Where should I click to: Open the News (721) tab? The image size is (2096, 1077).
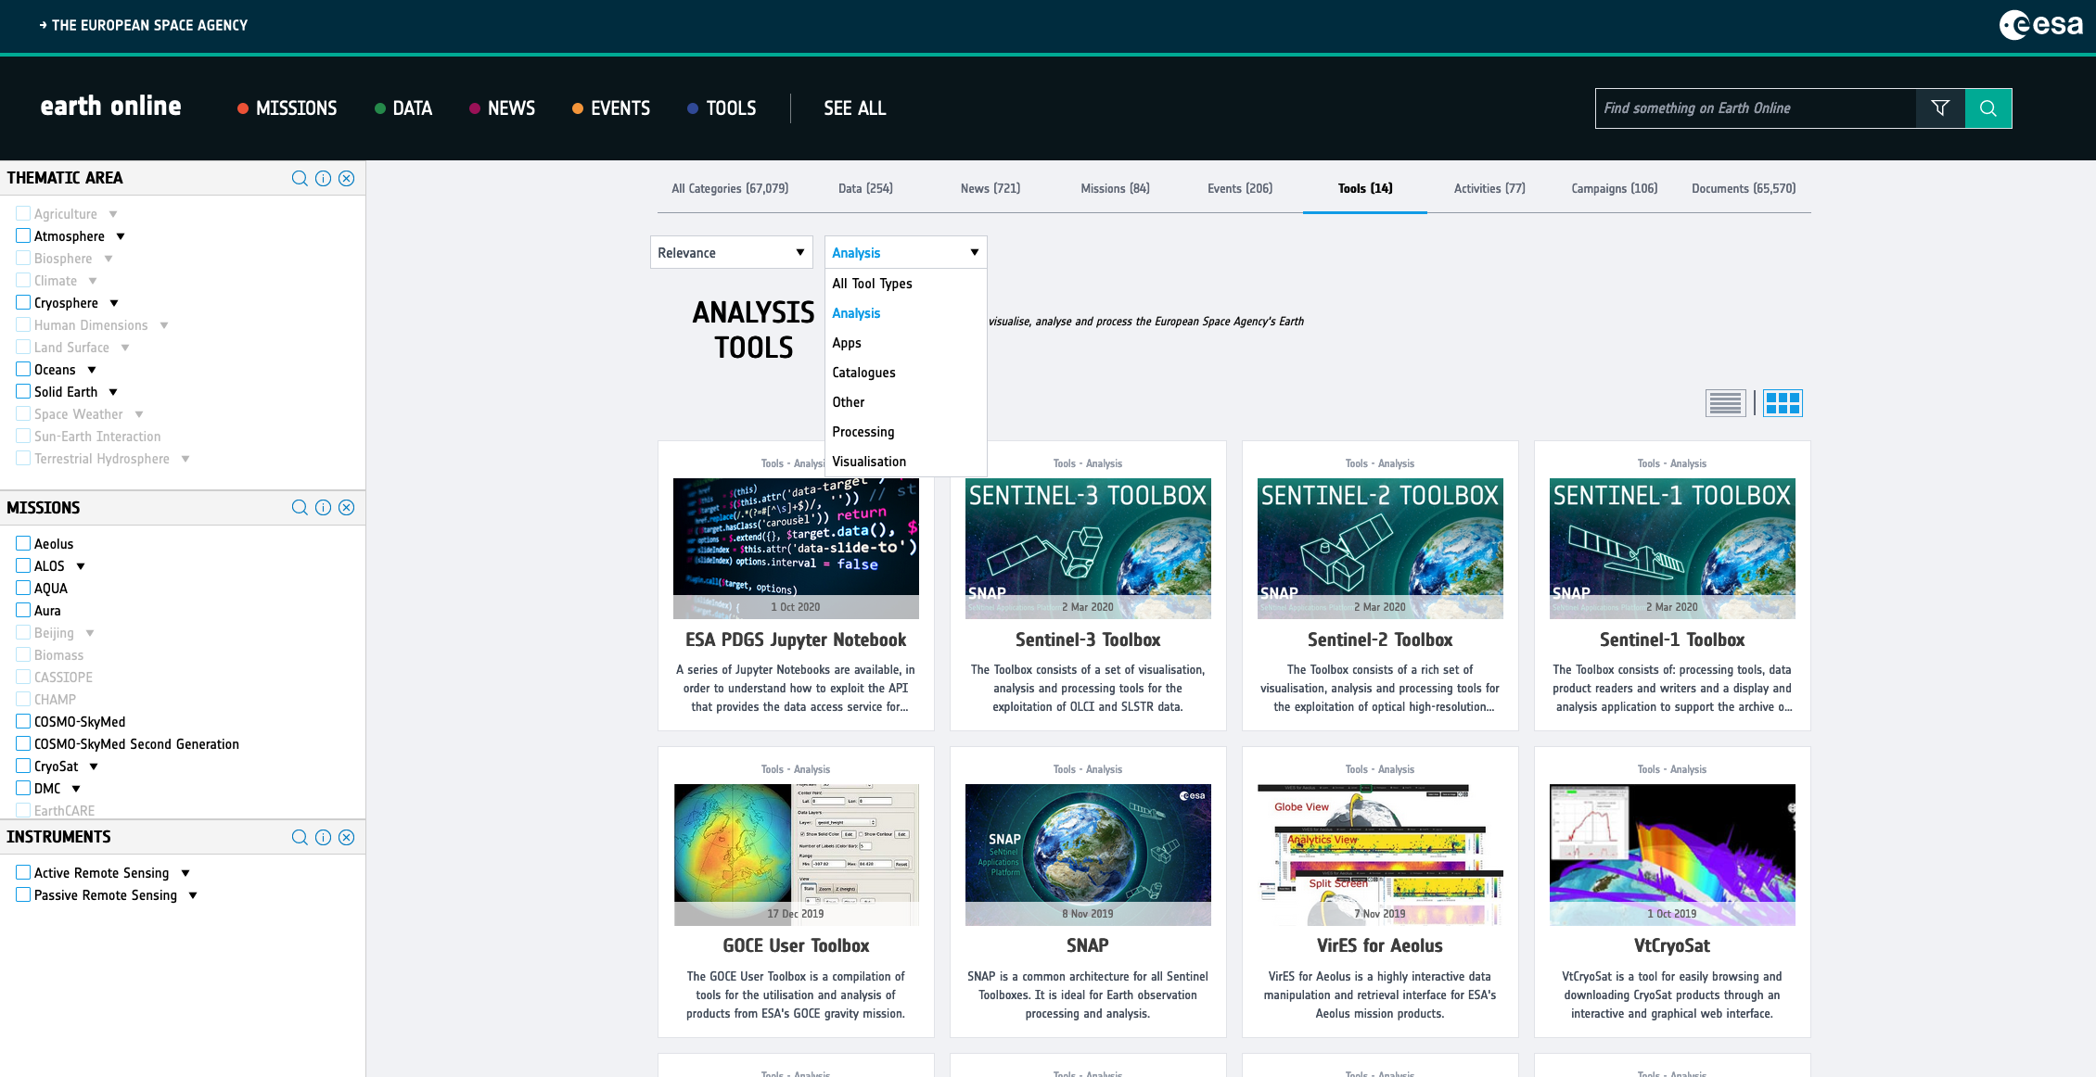click(x=990, y=188)
